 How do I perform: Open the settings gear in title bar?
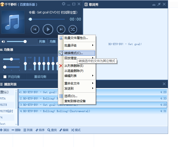63,4
